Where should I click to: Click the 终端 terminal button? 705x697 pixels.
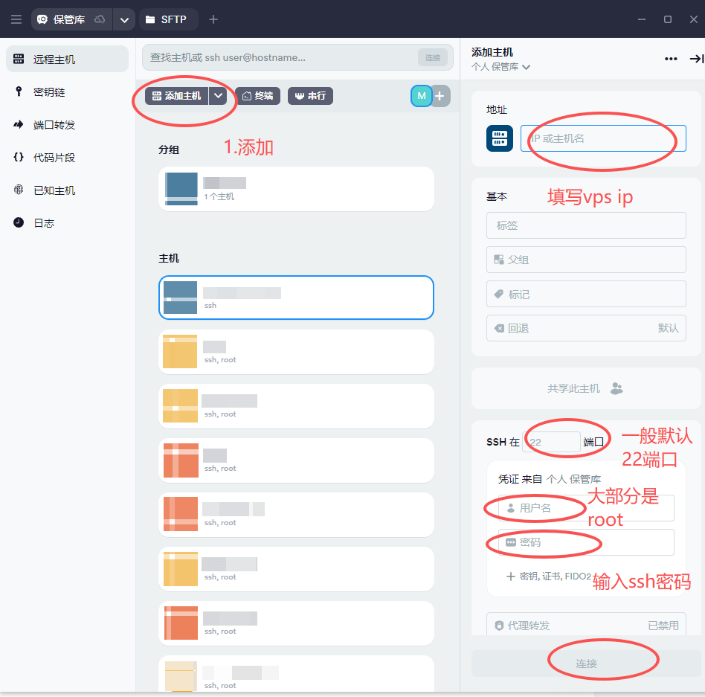click(257, 96)
